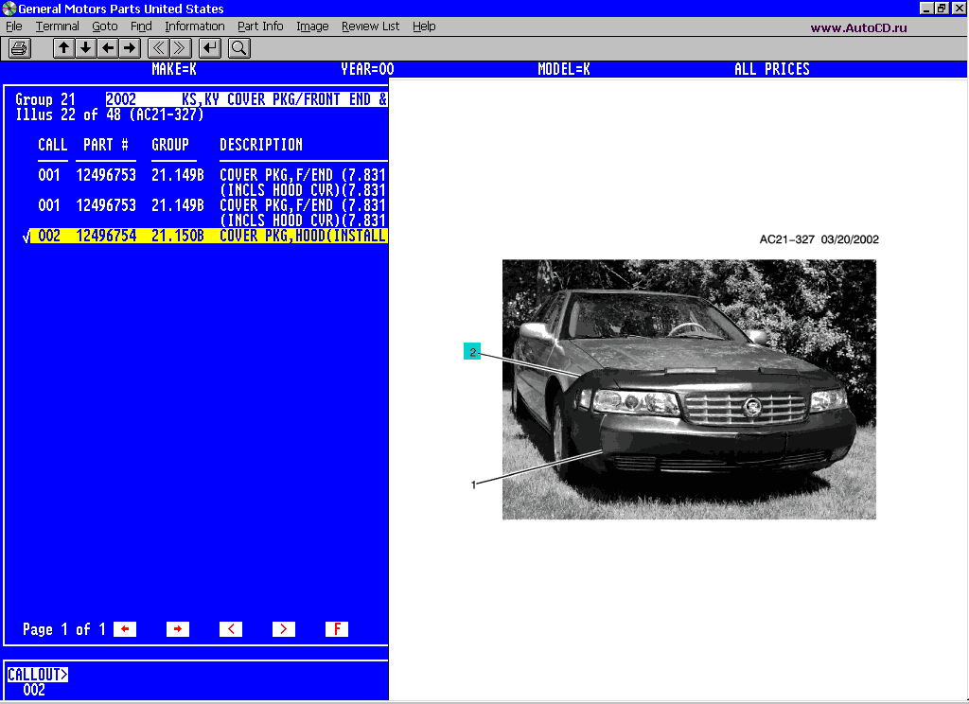Click the red less-than page button

pyautogui.click(x=231, y=629)
